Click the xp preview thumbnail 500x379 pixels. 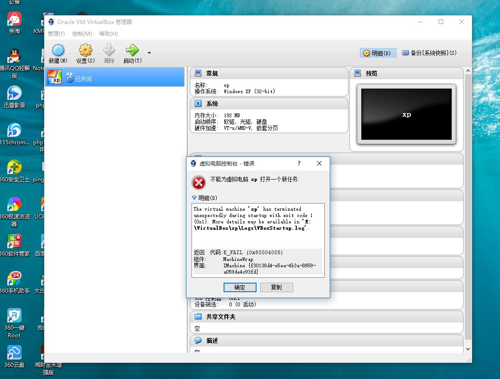406,114
